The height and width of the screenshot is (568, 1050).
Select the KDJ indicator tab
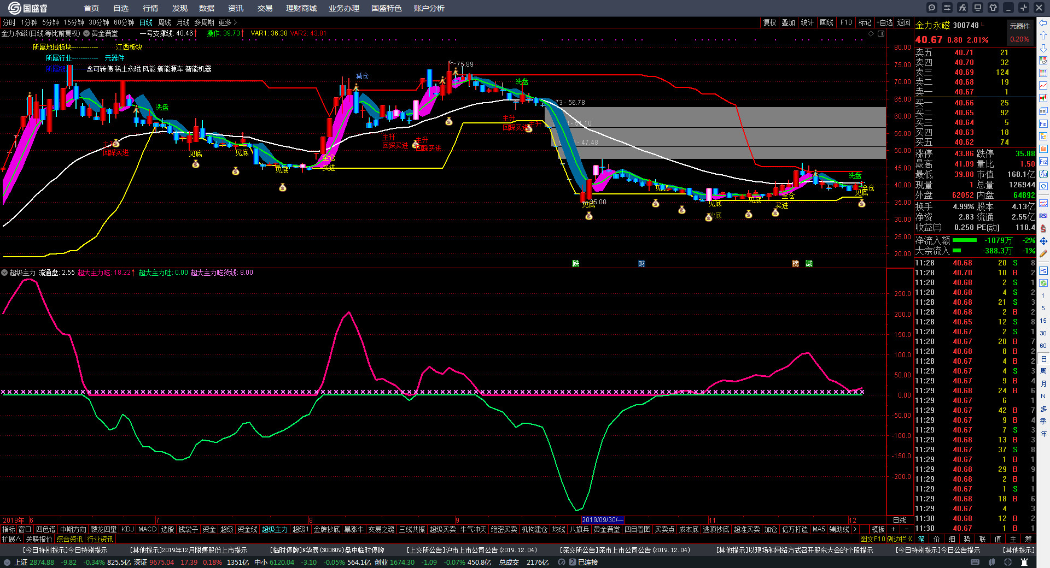click(x=127, y=529)
